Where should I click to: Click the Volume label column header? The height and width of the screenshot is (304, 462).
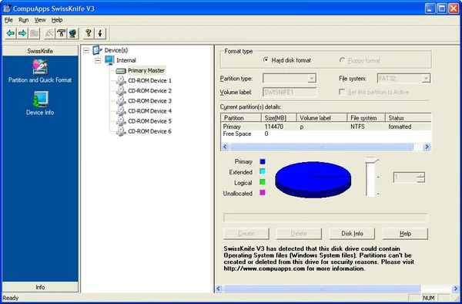[x=322, y=118]
